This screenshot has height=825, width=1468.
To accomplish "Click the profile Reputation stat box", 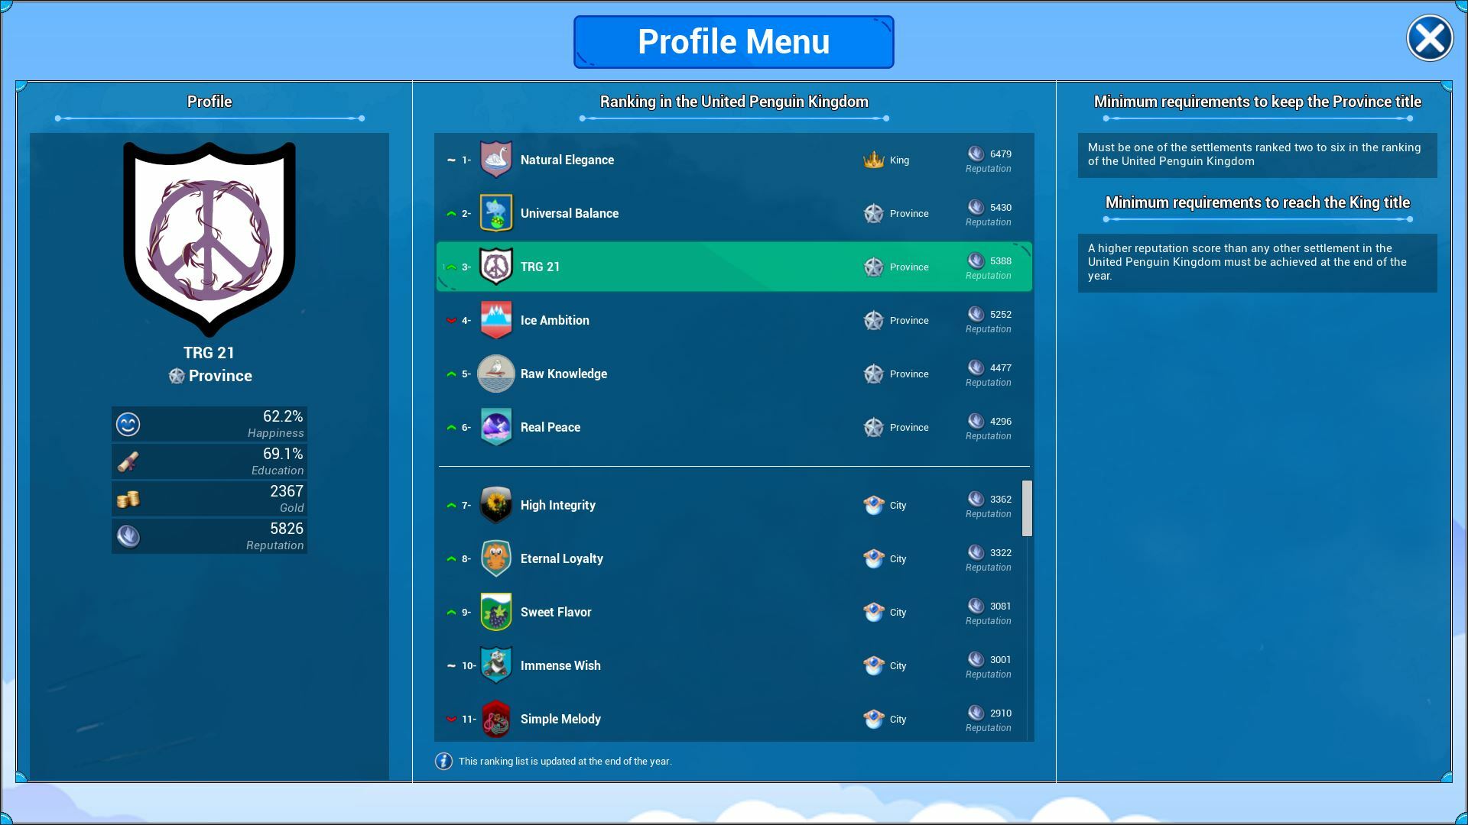I will [209, 535].
